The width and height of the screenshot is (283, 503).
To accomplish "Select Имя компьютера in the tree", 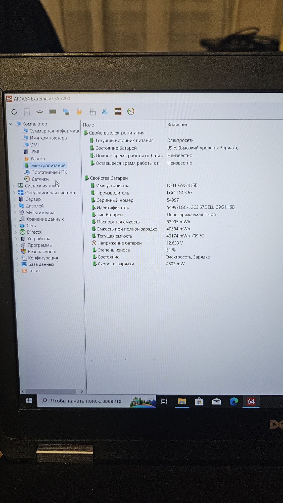I will 45,138.
